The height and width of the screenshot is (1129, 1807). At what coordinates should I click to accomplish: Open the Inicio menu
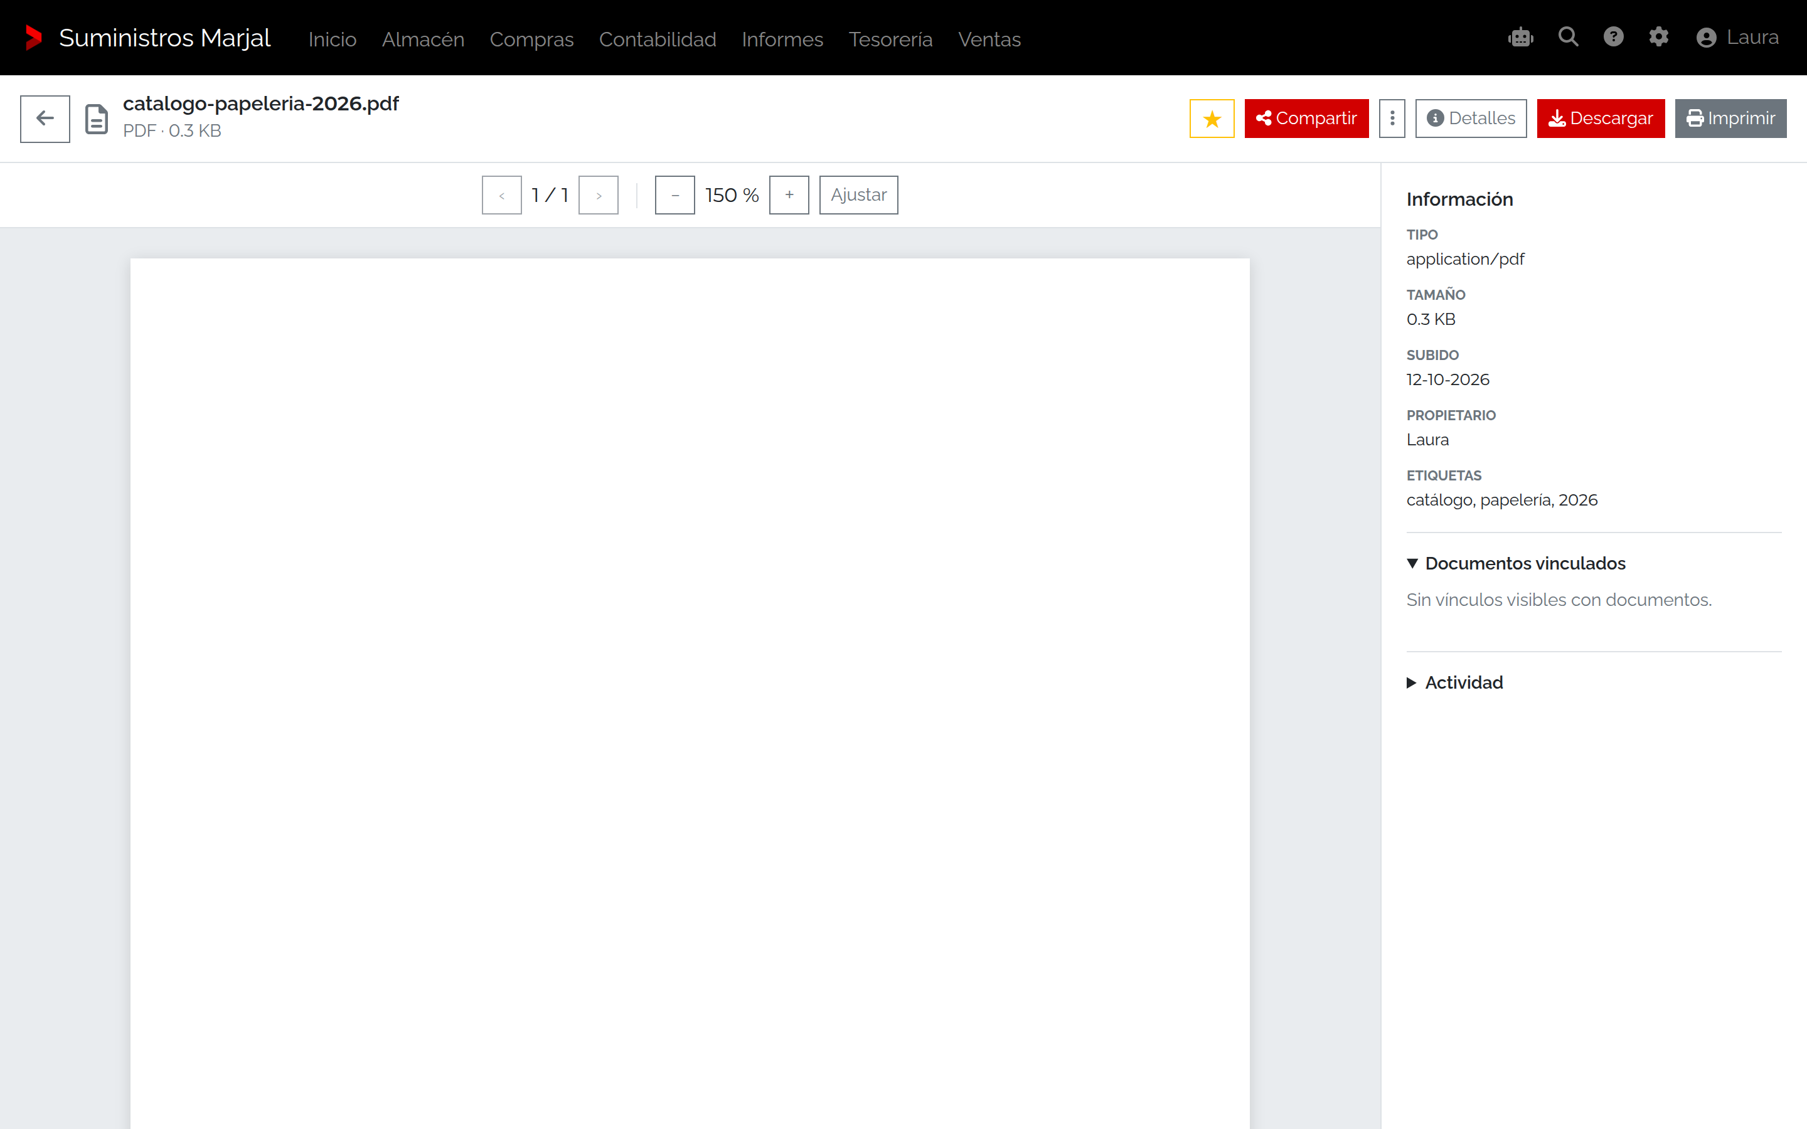tap(333, 39)
